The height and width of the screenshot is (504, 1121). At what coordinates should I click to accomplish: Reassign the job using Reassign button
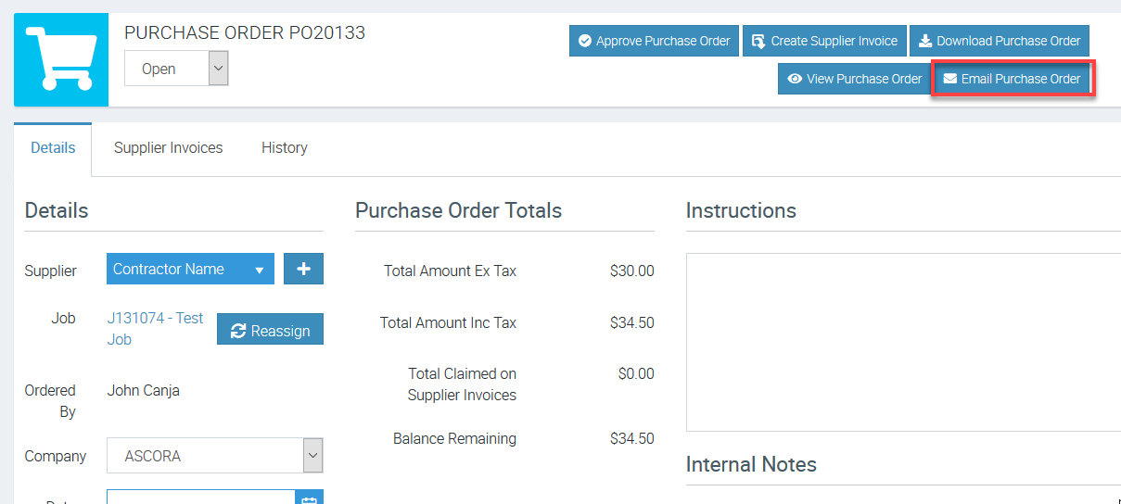click(x=270, y=330)
